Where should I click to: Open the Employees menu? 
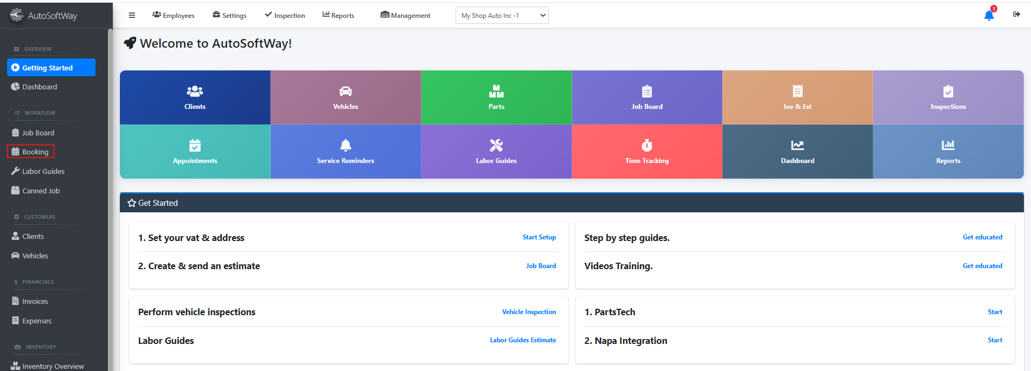[x=174, y=16]
